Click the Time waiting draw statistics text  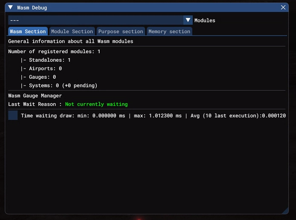click(153, 115)
